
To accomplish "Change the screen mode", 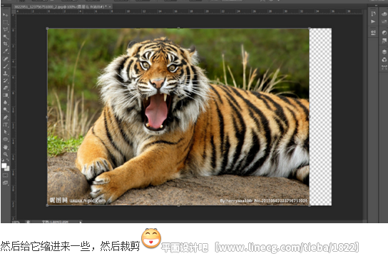I will [x=6, y=183].
